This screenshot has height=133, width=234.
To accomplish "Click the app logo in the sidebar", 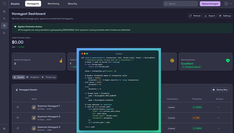I will [4, 3].
